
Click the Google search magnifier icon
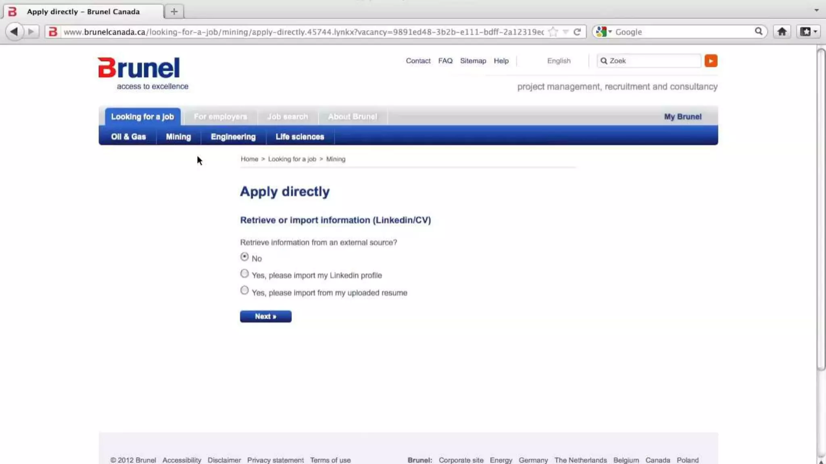[x=758, y=31]
